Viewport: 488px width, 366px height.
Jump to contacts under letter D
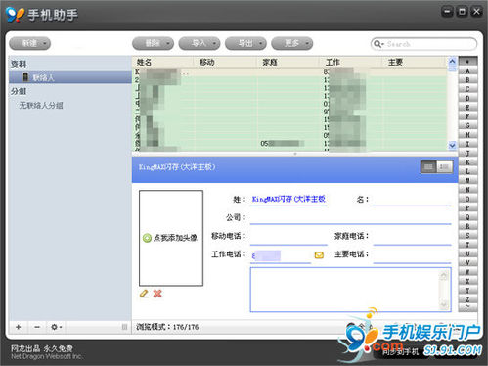click(467, 98)
